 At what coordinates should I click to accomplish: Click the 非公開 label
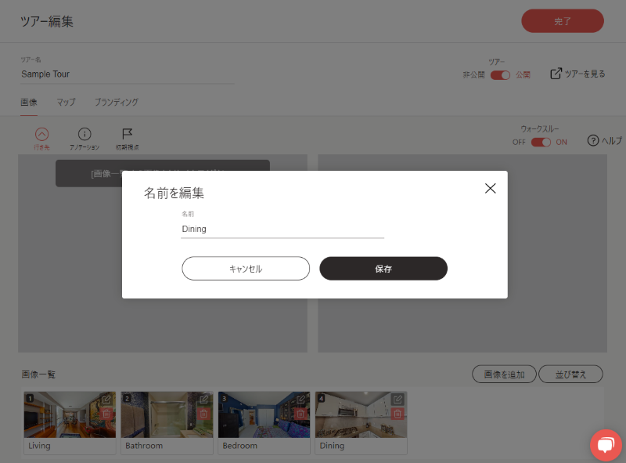[473, 74]
